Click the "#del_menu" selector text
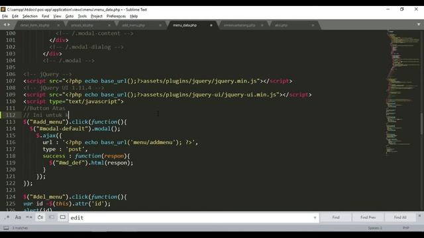424x238 pixels. coord(48,197)
